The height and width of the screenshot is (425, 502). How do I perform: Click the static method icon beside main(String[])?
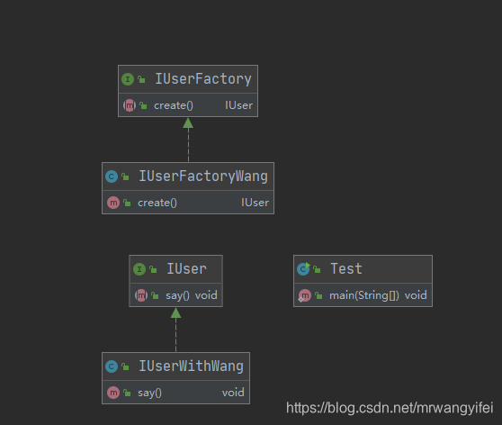click(x=304, y=295)
